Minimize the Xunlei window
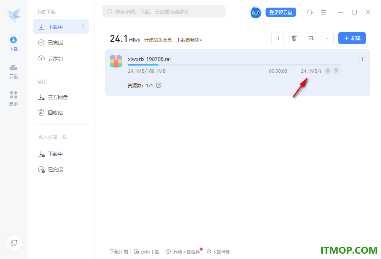This screenshot has height=259, width=381. (341, 12)
